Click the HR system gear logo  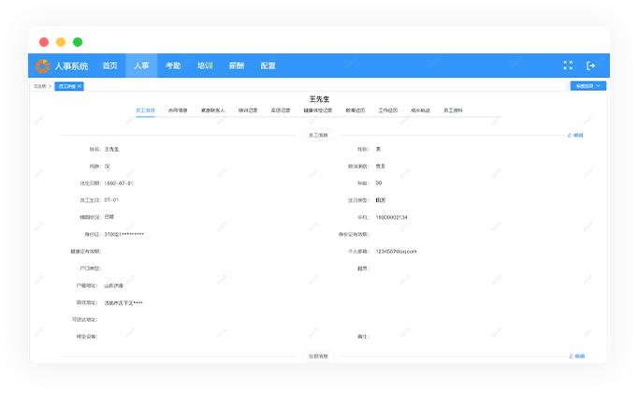[x=43, y=65]
